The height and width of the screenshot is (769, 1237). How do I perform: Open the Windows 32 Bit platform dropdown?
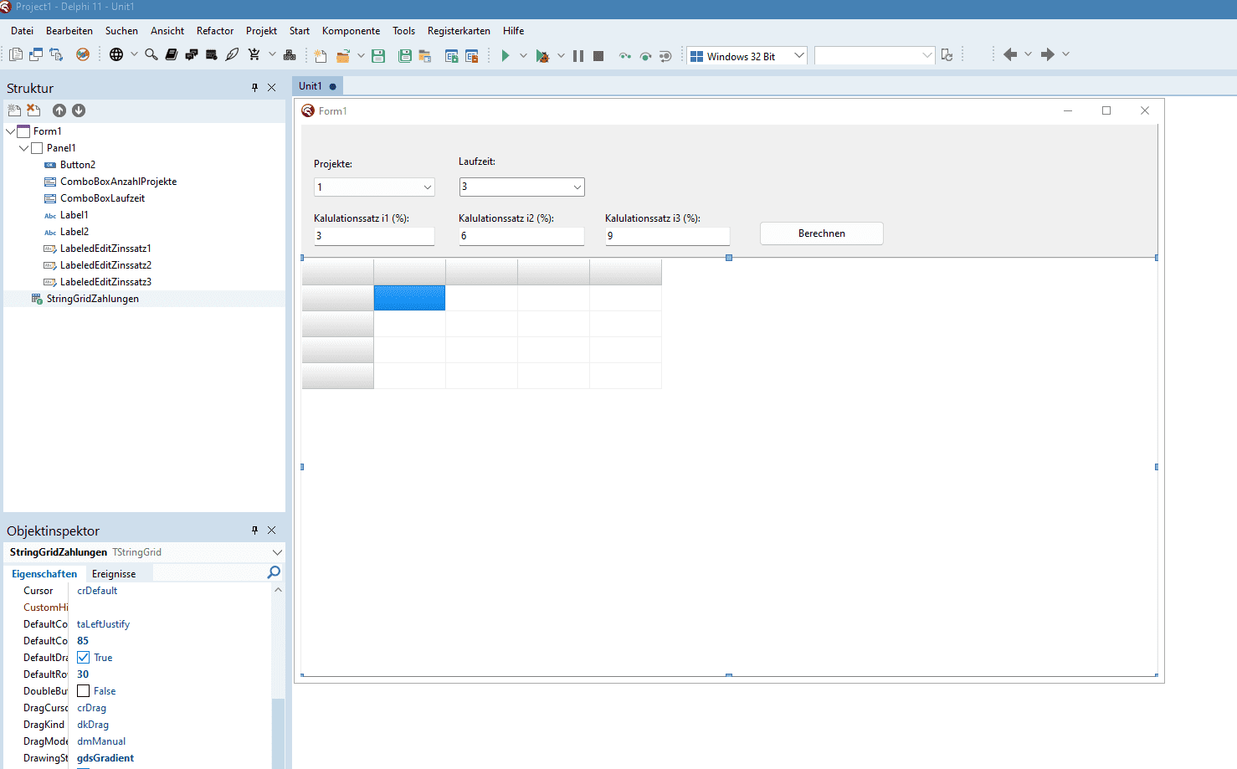click(x=798, y=56)
